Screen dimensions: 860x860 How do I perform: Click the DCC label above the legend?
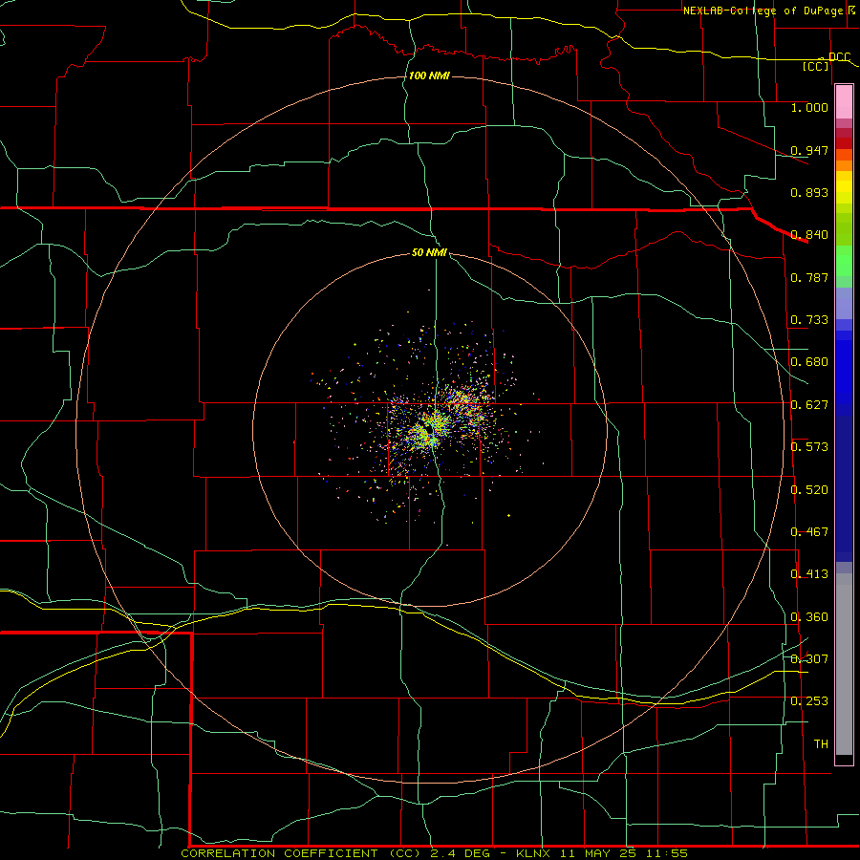(x=839, y=57)
